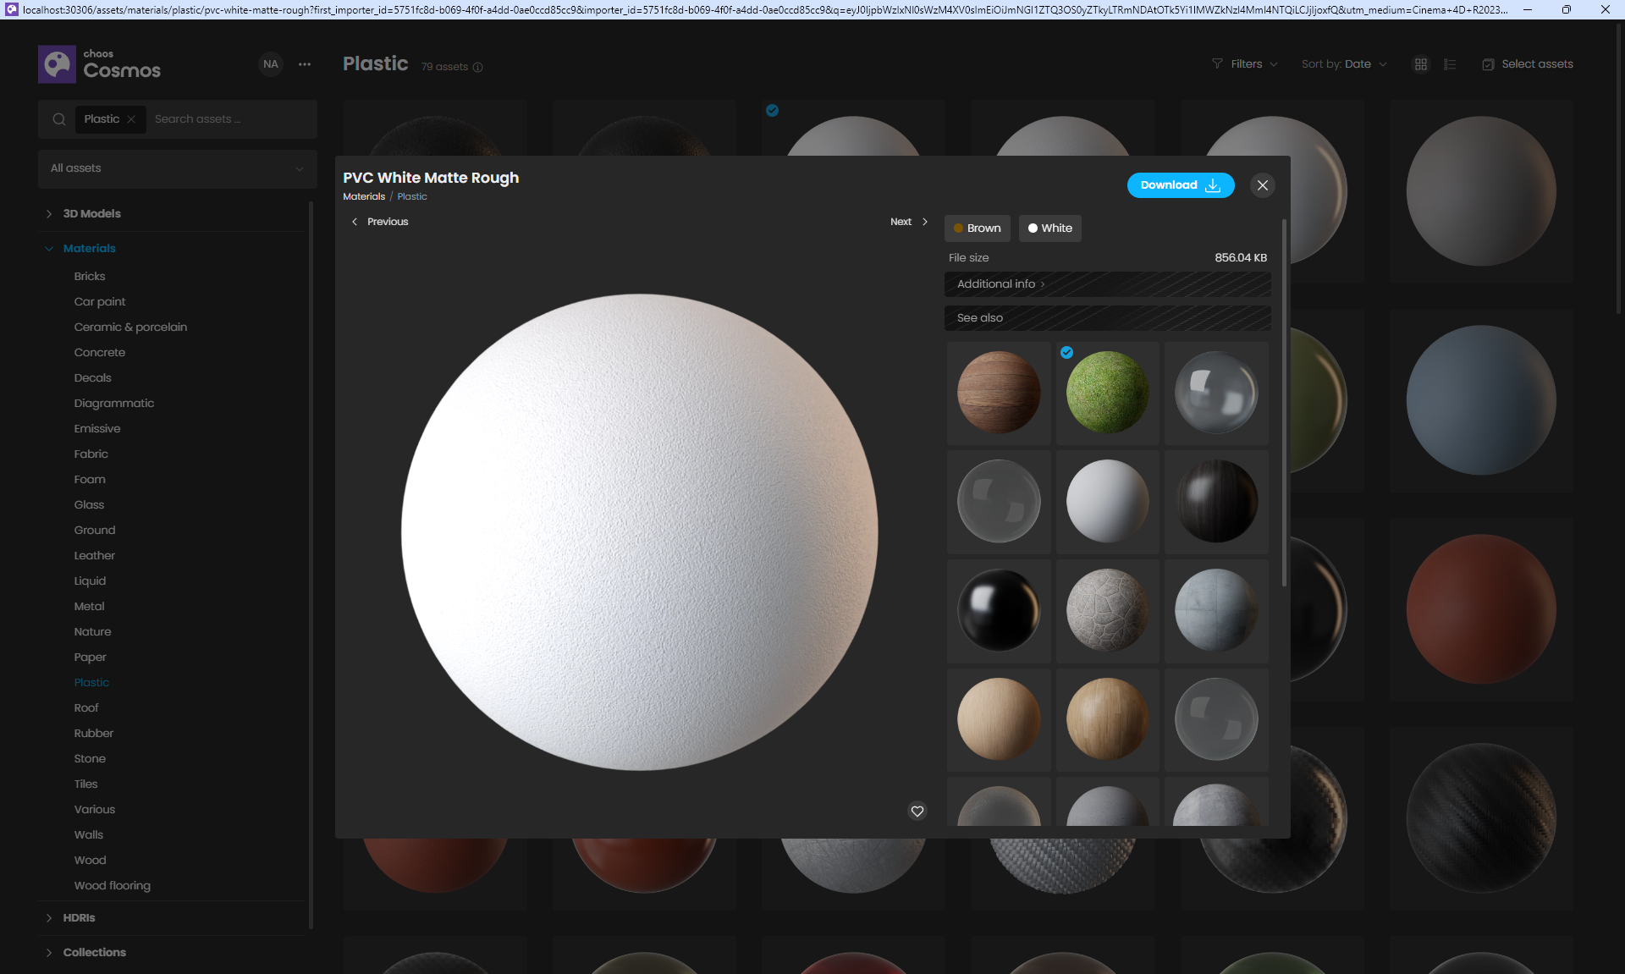The image size is (1625, 974).
Task: Click the NA user avatar
Action: click(271, 64)
